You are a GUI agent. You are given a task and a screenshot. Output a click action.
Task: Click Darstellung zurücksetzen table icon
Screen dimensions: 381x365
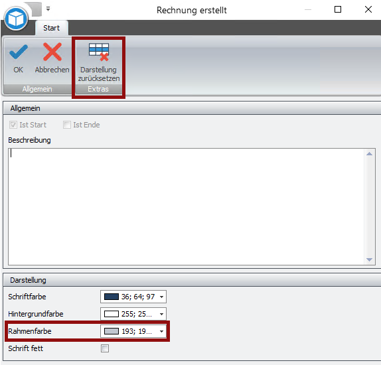coord(99,52)
